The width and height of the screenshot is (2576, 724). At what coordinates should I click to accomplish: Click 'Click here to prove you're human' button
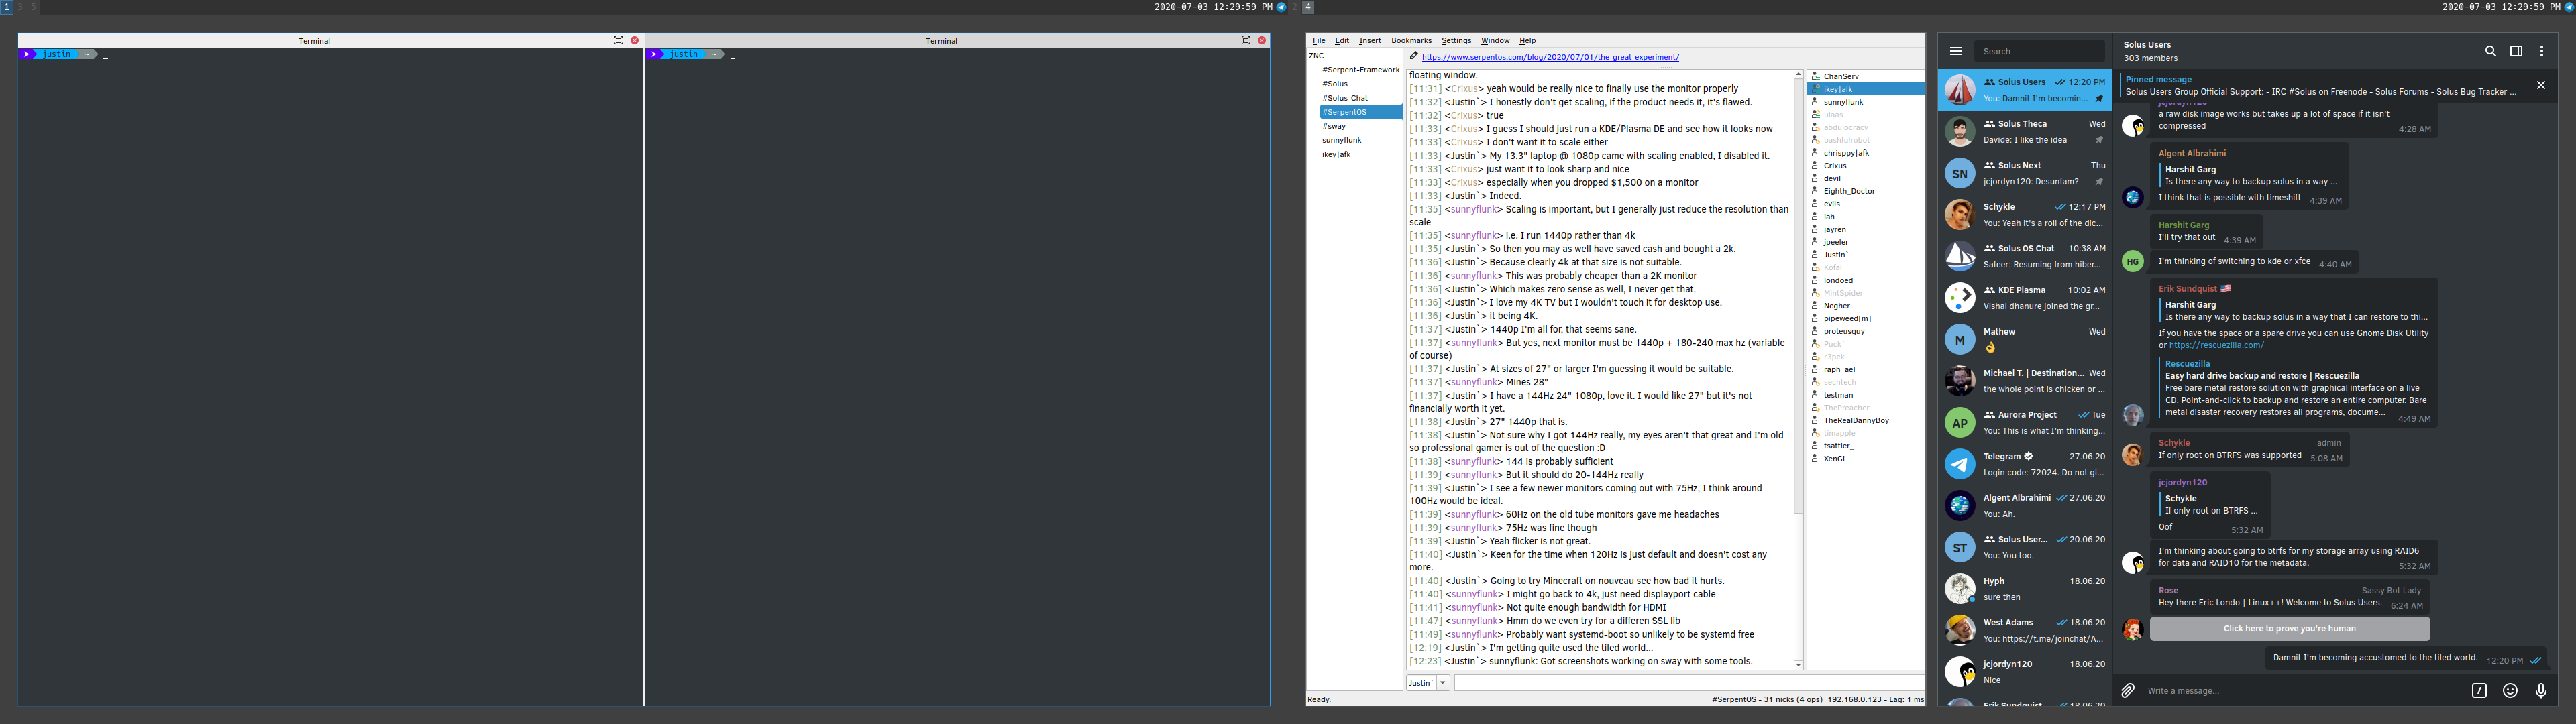tap(2289, 629)
